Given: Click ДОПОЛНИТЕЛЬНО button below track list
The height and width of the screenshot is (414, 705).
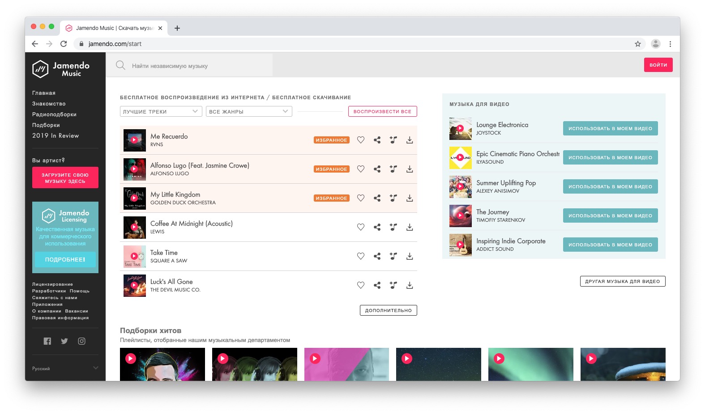Looking at the screenshot, I should coord(388,310).
